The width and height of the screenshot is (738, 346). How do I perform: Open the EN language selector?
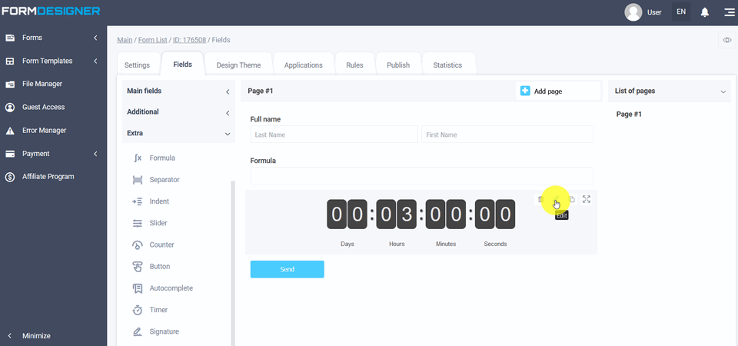680,12
